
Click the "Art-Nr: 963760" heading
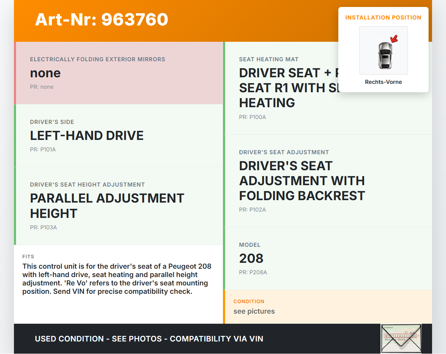101,19
